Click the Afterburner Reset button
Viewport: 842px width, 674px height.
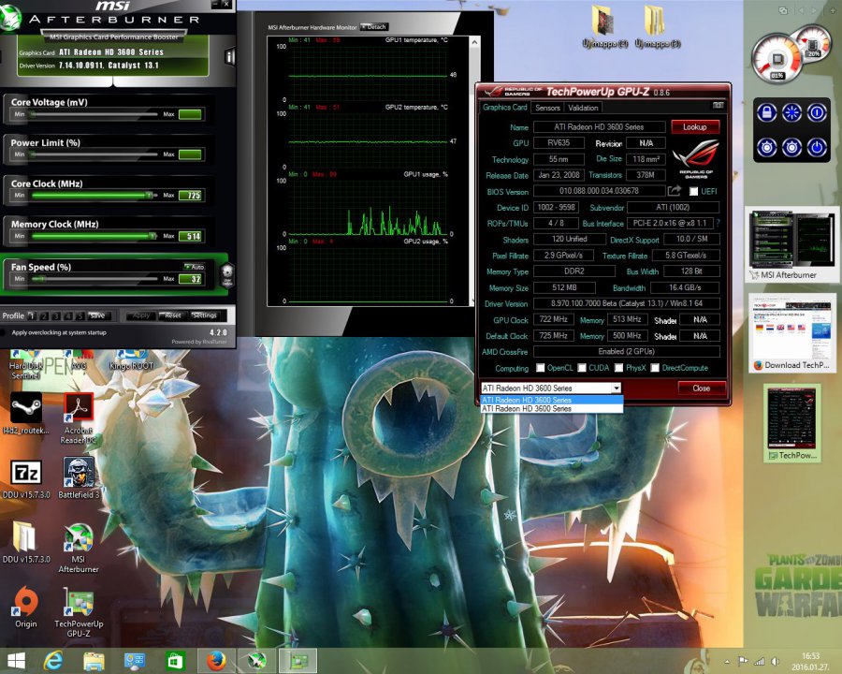pyautogui.click(x=173, y=315)
